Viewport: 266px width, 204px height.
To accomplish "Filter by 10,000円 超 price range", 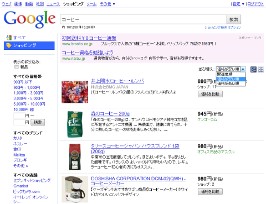I will [x=24, y=109].
